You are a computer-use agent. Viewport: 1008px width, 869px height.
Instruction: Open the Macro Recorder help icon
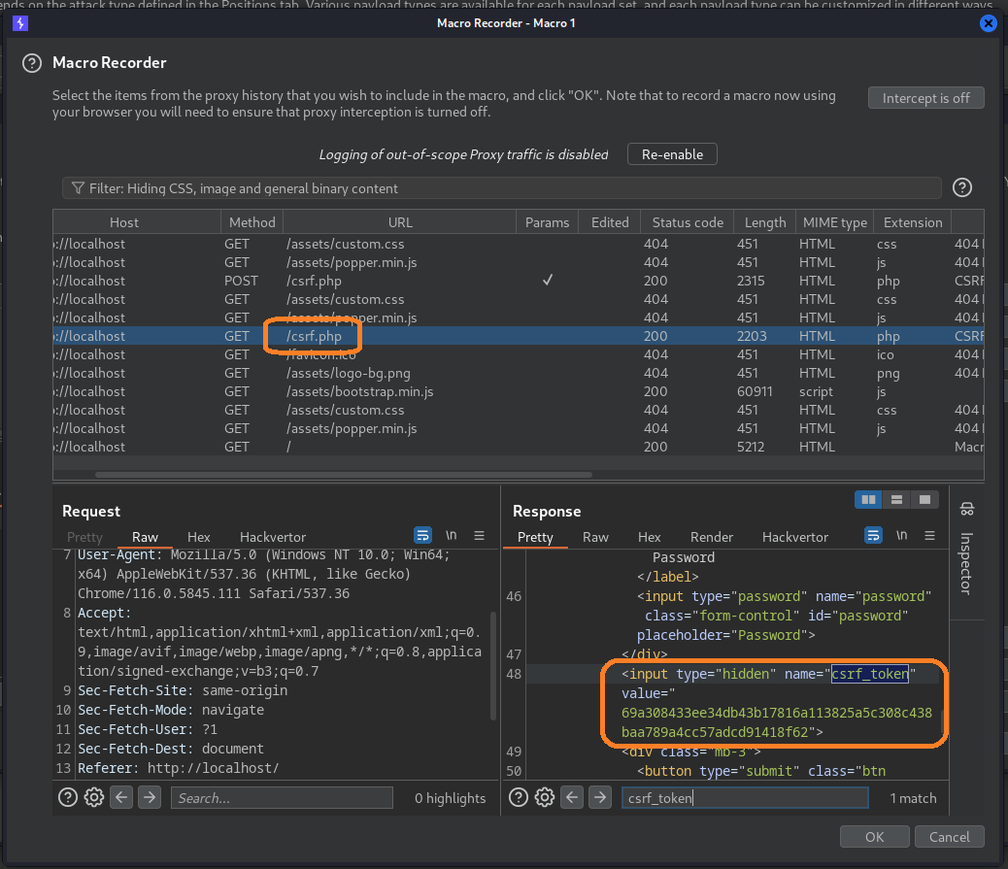point(34,63)
